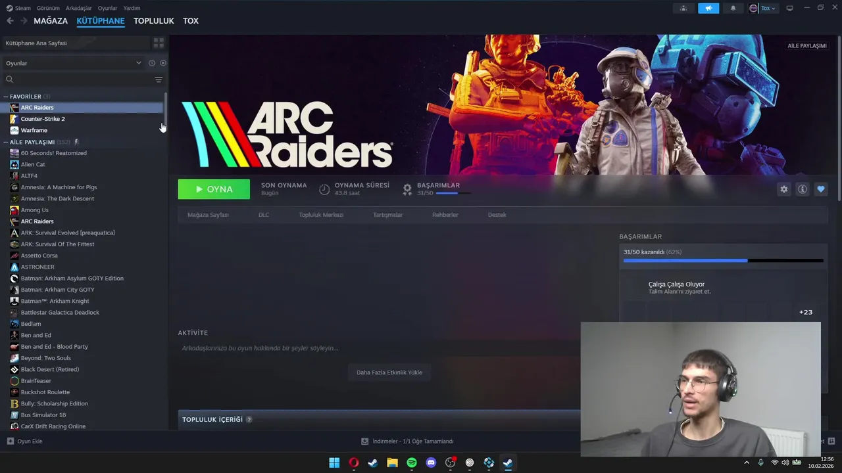Viewport: 842px width, 473px height.
Task: Go to TOPLULUK tab
Action: tap(153, 21)
